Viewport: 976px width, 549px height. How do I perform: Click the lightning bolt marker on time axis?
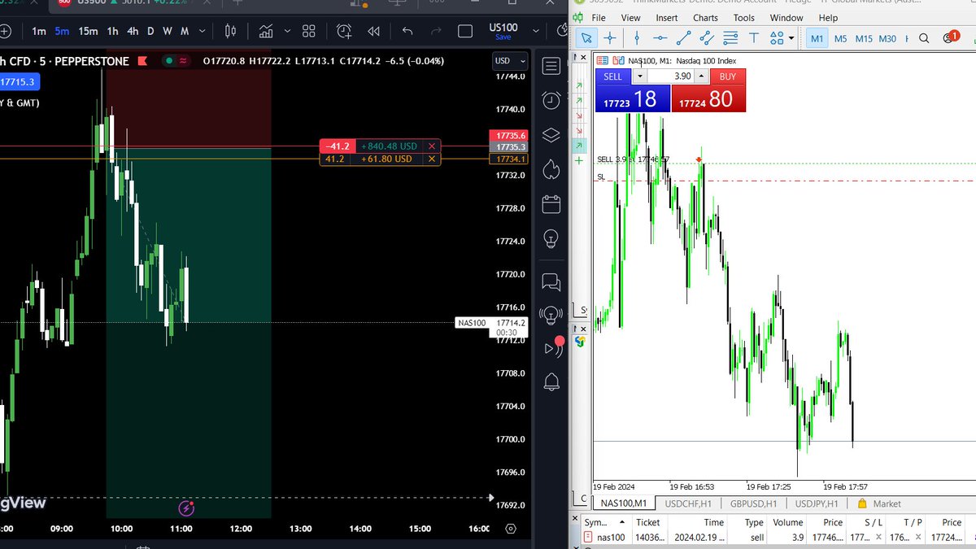click(x=185, y=509)
